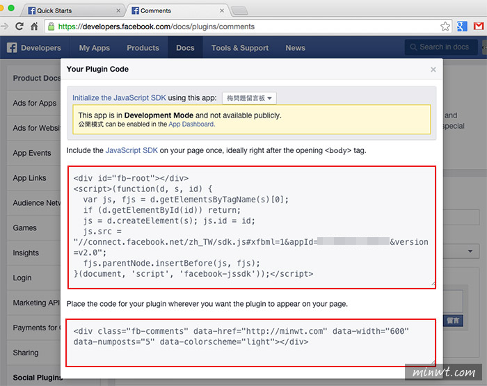Click the Product Docs sidebar heading
Viewport: 487px width, 386px height.
[37, 78]
